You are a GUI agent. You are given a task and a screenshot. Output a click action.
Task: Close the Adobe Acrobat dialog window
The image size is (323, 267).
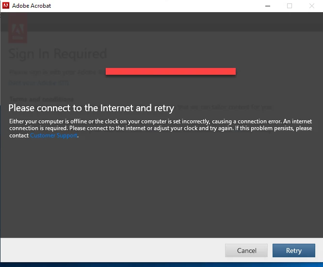[312, 6]
